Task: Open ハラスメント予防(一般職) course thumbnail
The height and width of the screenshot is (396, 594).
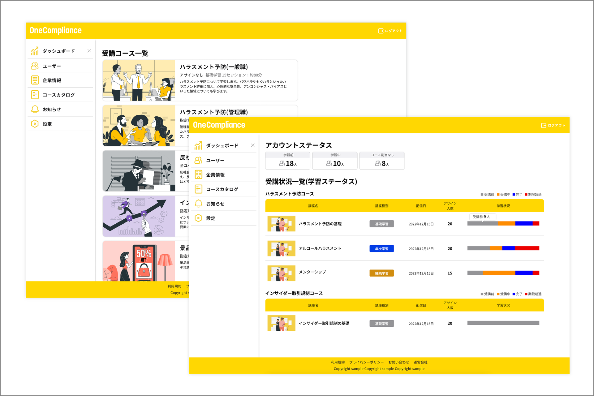Action: [x=139, y=80]
